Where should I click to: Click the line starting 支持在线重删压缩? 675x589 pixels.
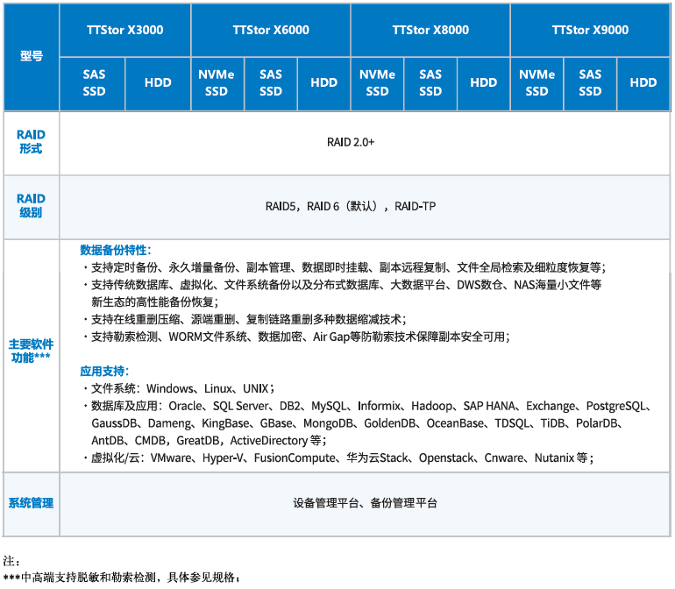pyautogui.click(x=245, y=319)
